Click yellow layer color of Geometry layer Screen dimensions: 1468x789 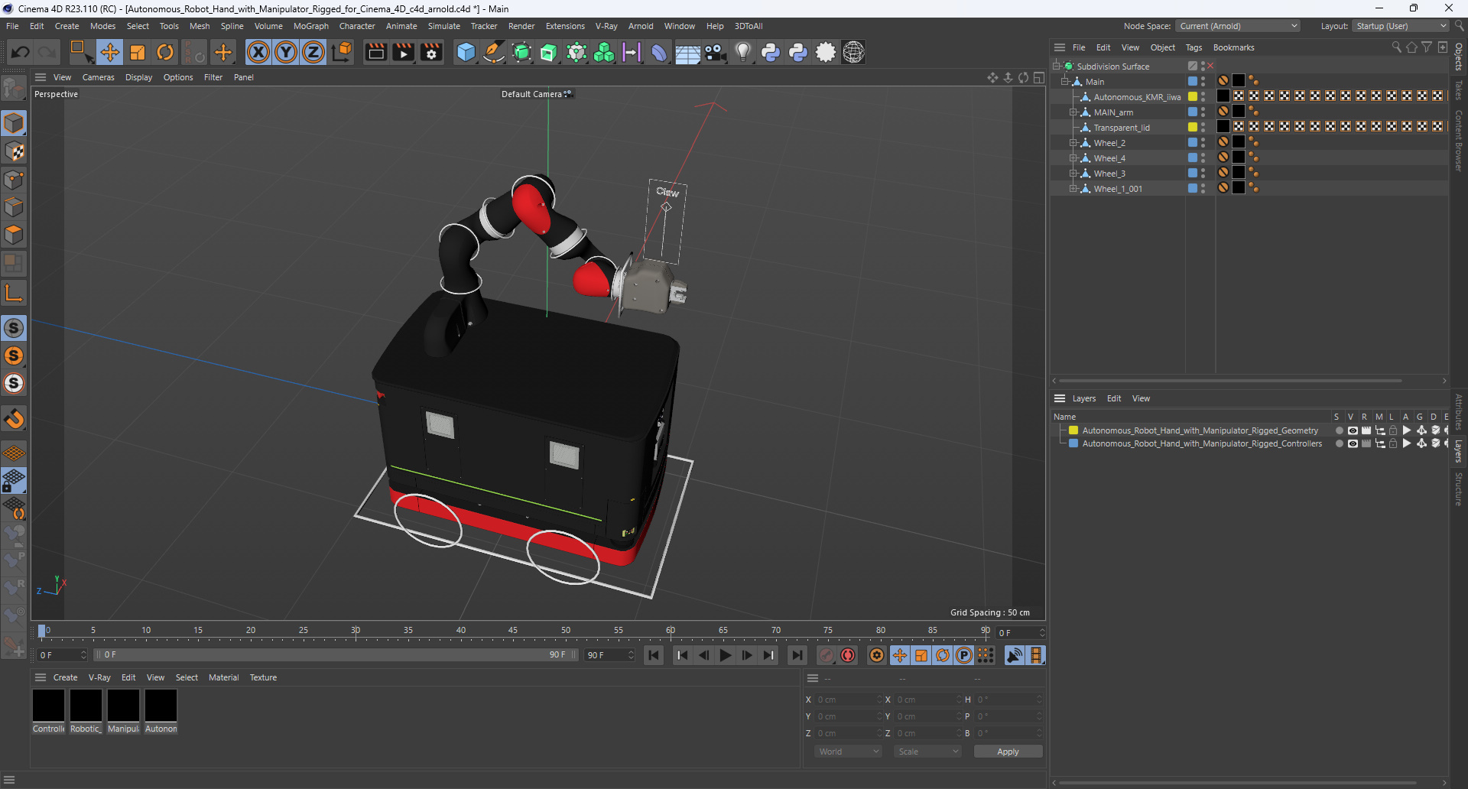[1073, 430]
